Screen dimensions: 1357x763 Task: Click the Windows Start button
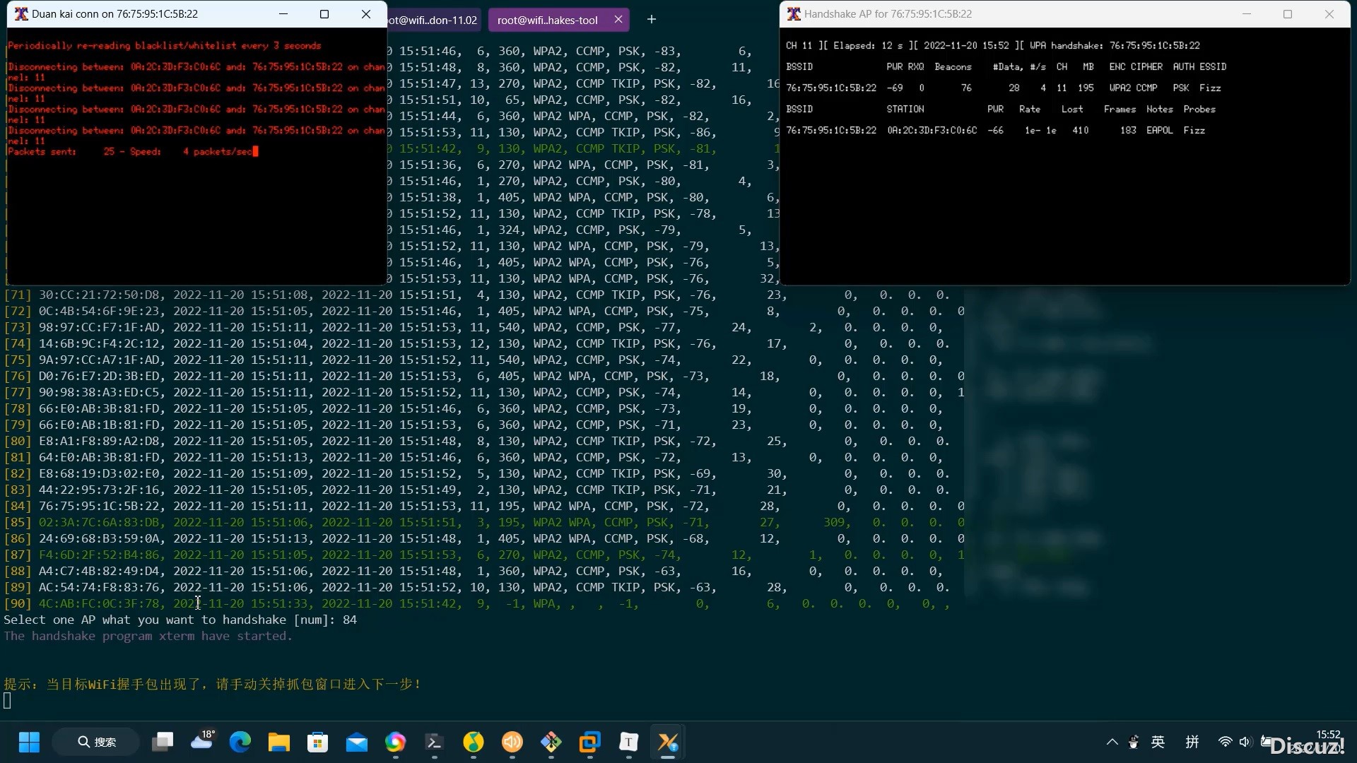29,742
